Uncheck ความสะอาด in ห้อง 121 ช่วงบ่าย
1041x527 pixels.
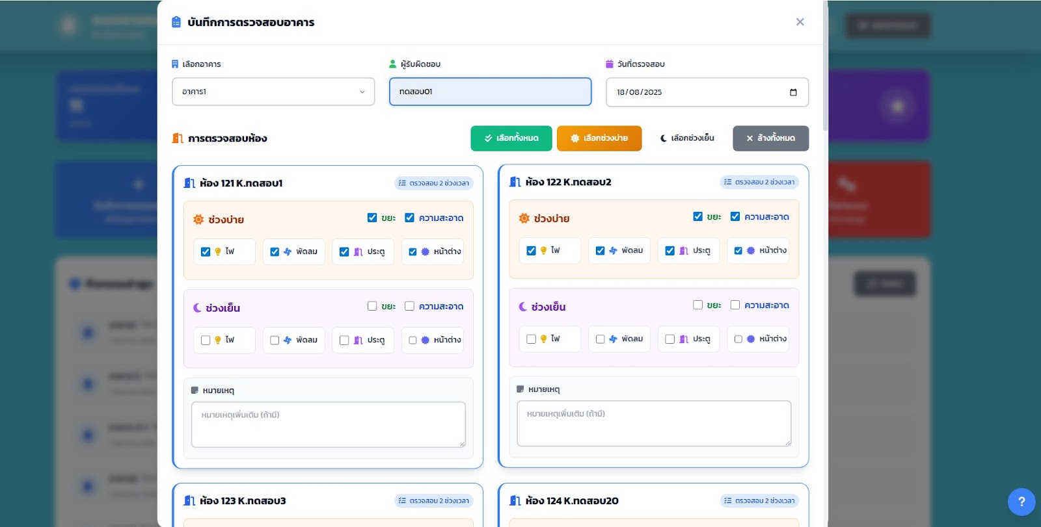[x=409, y=218]
